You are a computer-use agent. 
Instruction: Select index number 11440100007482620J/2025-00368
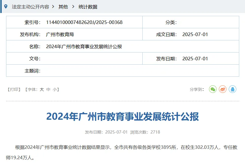(84, 22)
